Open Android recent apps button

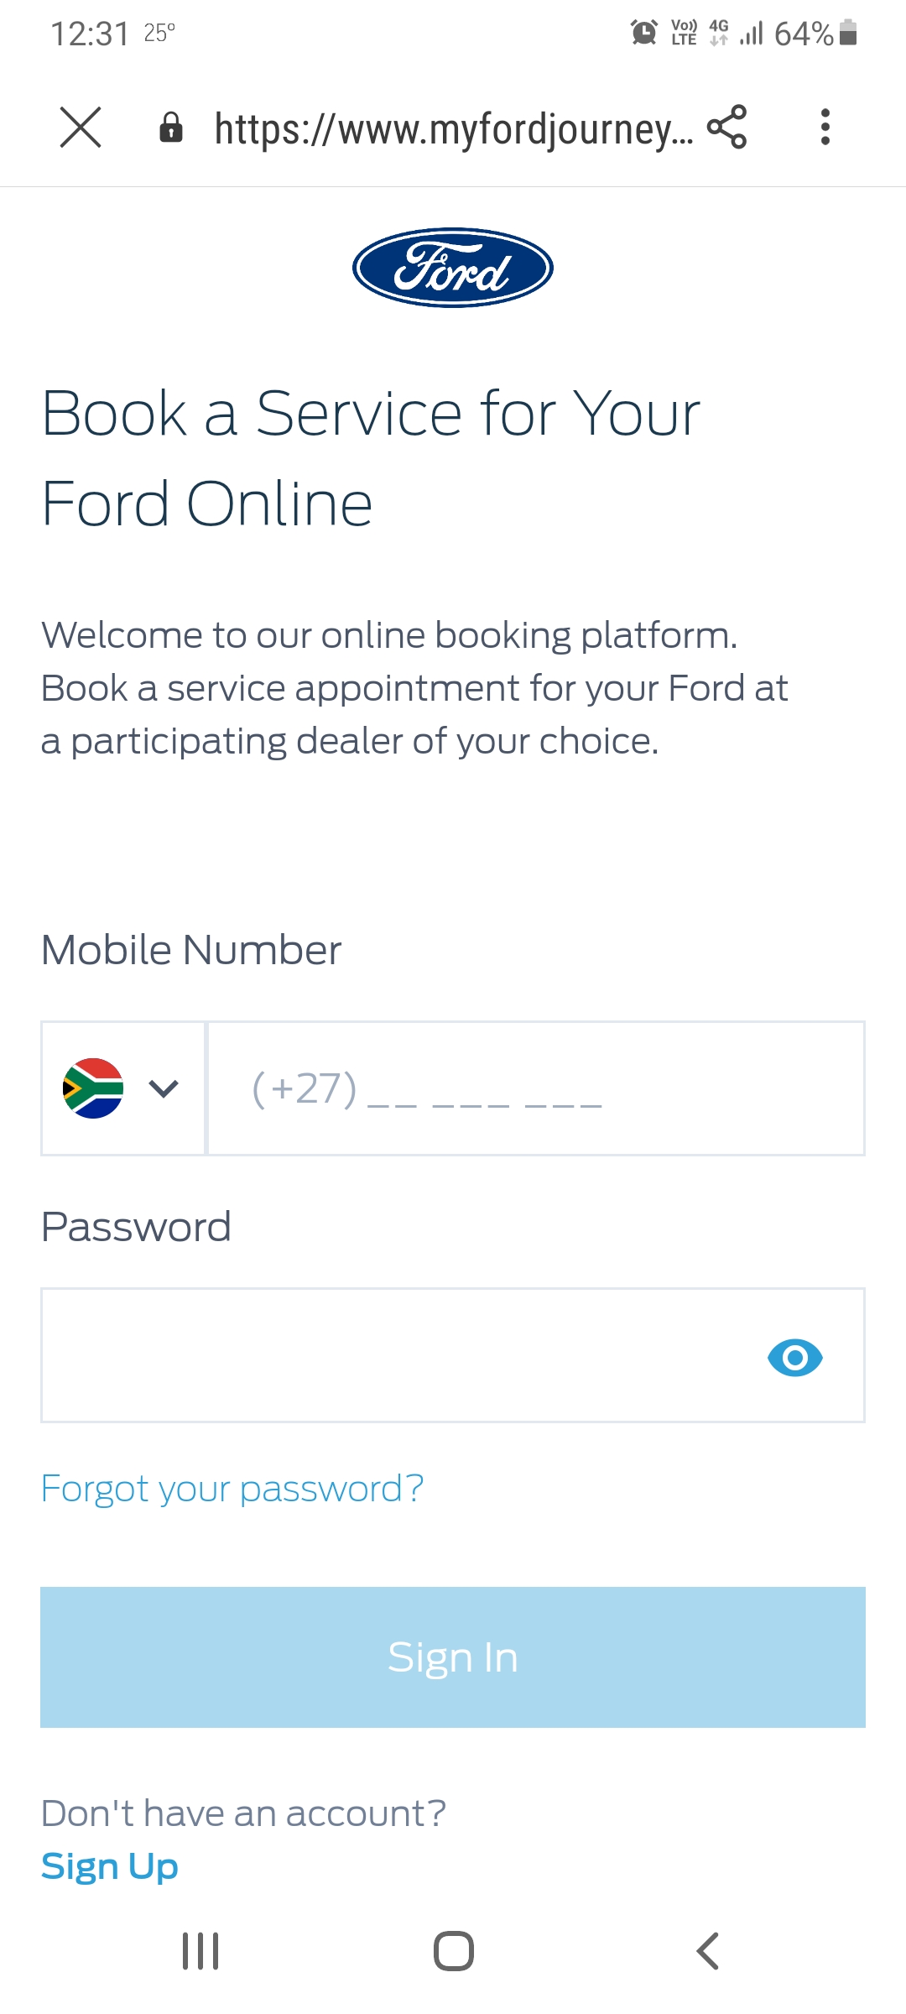click(200, 1951)
